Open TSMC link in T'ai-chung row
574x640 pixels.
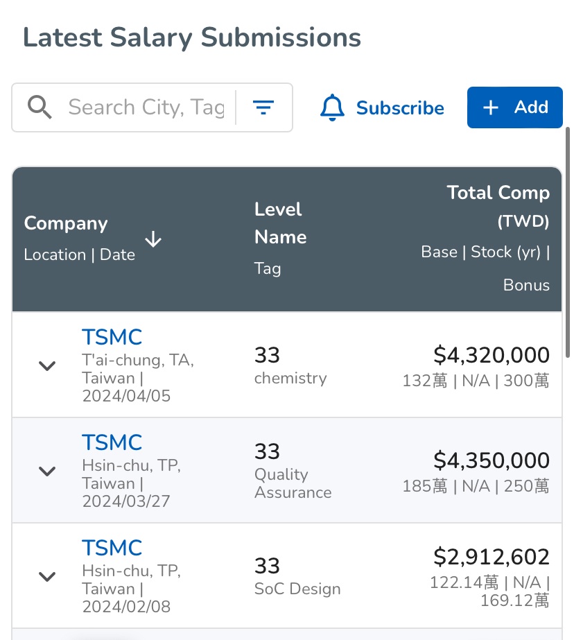click(112, 338)
